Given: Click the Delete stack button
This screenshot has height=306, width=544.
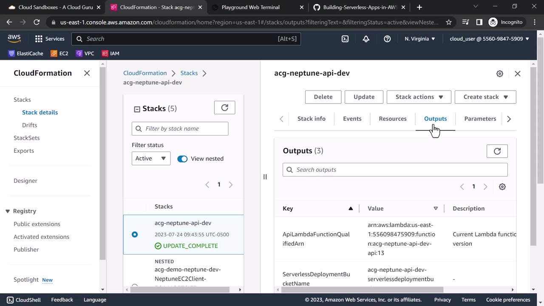Looking at the screenshot, I should point(323,97).
